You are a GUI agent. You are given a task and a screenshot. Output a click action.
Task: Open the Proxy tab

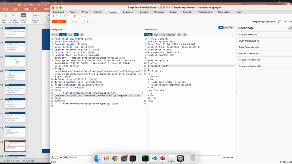[x=85, y=12]
